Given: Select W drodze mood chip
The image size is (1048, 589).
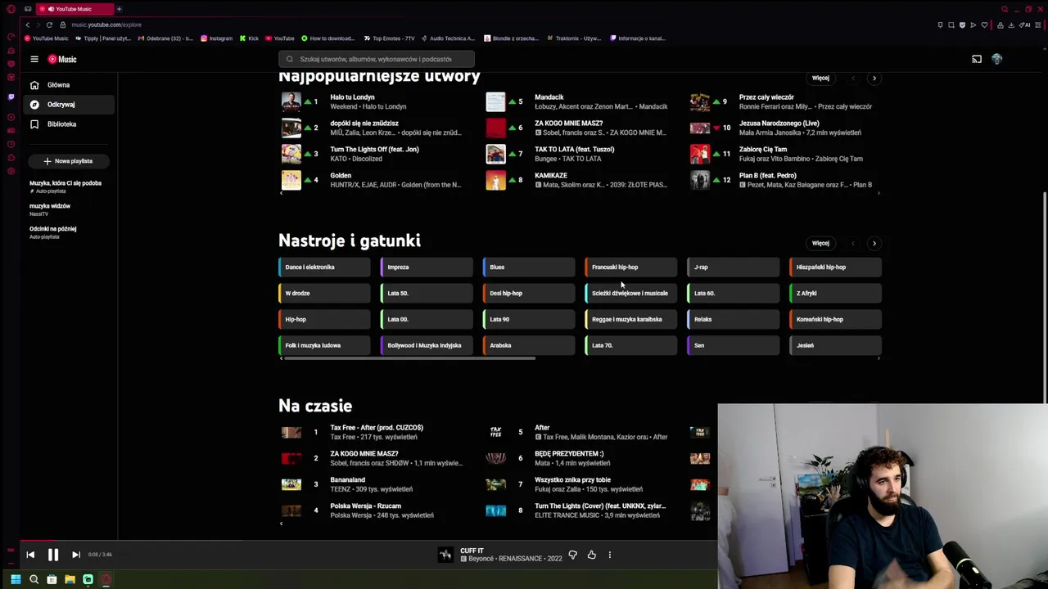Looking at the screenshot, I should coord(324,294).
